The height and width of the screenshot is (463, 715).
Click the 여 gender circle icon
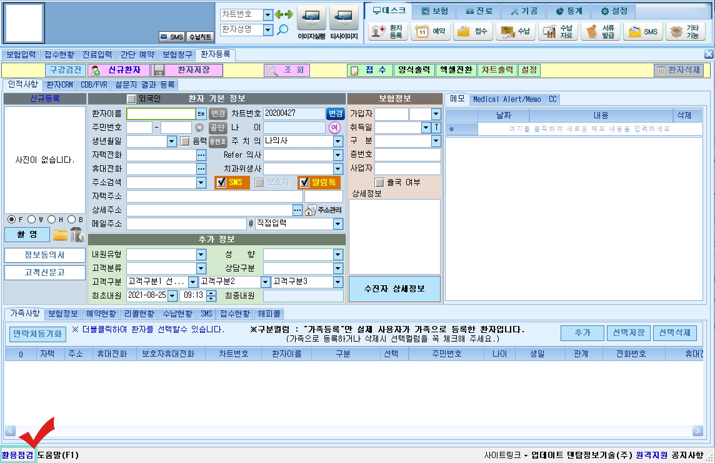click(x=335, y=128)
